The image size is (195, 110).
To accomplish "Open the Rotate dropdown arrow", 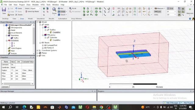I will [x=66, y=12].
